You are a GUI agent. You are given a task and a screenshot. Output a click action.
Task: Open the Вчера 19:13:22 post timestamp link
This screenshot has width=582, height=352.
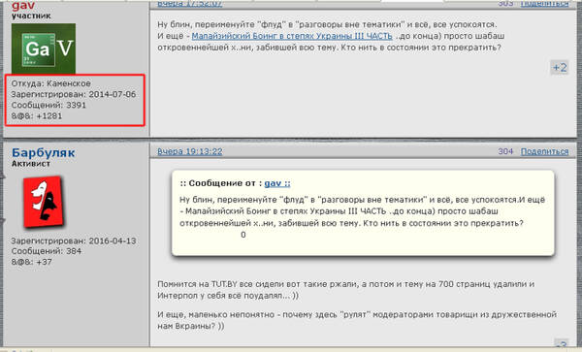190,151
